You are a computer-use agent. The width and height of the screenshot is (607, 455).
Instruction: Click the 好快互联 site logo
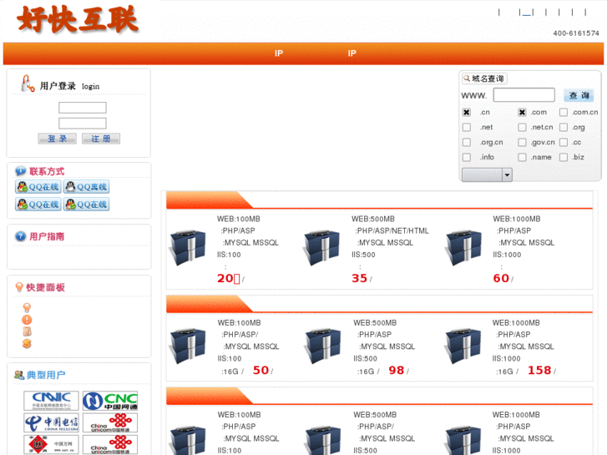78,19
